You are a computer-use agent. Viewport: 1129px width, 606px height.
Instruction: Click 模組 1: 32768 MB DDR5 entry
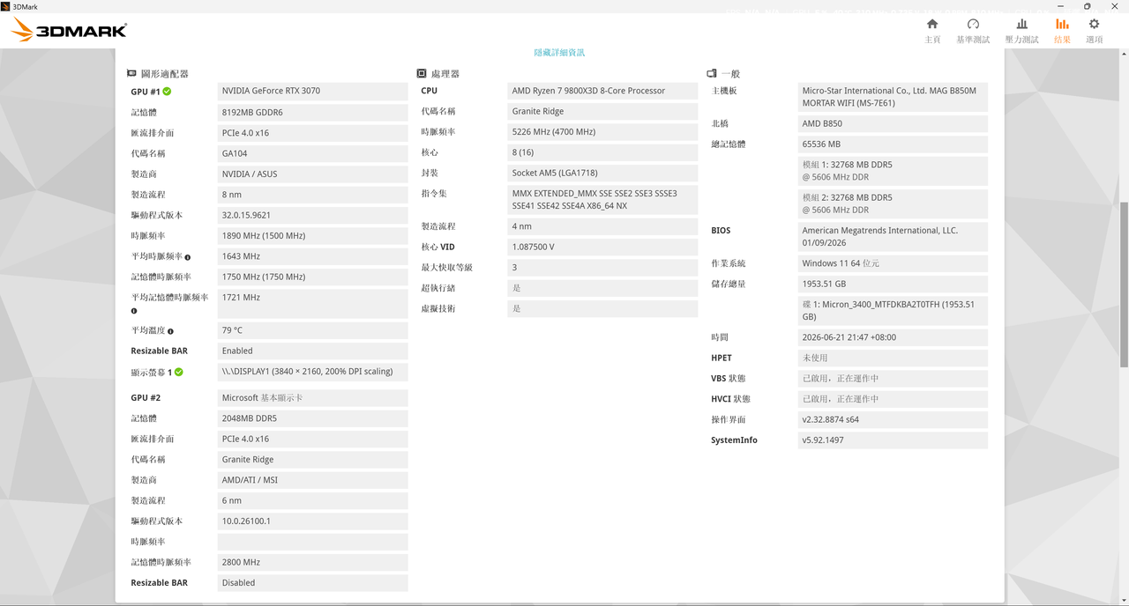[893, 171]
